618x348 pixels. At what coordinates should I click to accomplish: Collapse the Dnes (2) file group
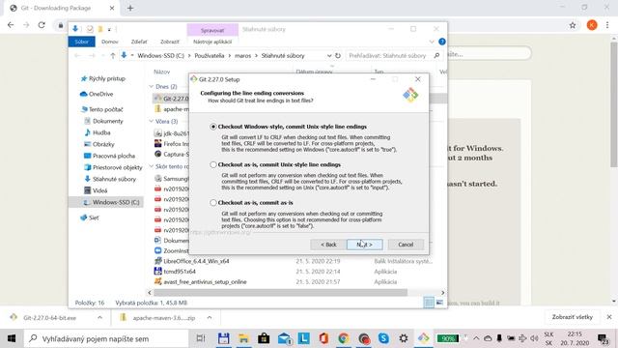151,86
